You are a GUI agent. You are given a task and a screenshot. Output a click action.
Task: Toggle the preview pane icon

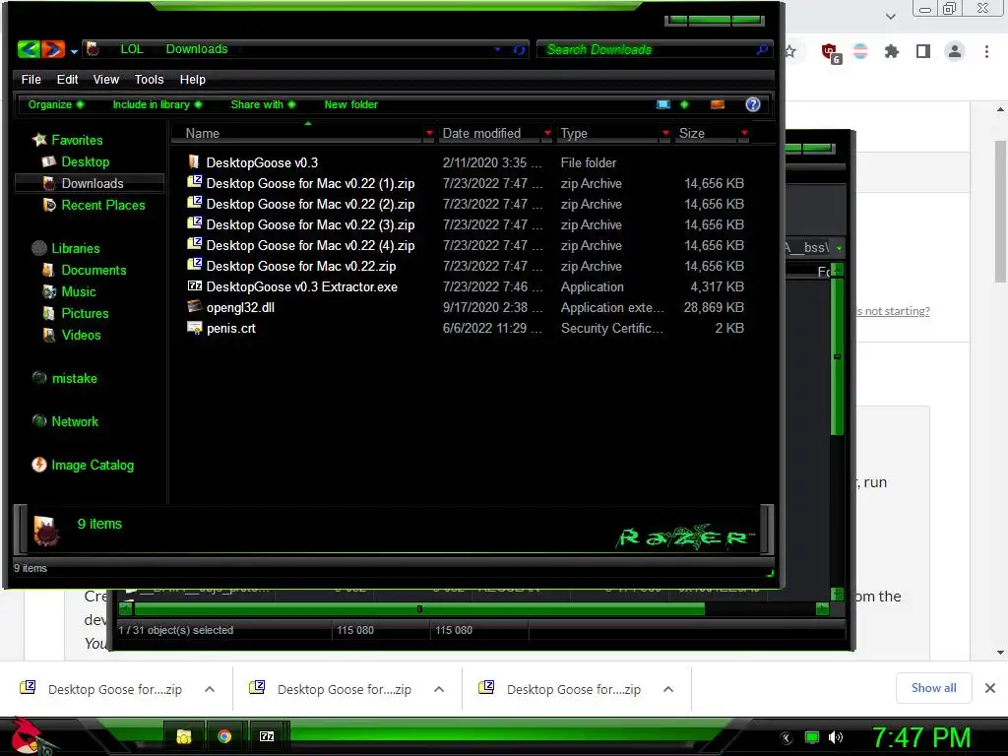coord(718,104)
